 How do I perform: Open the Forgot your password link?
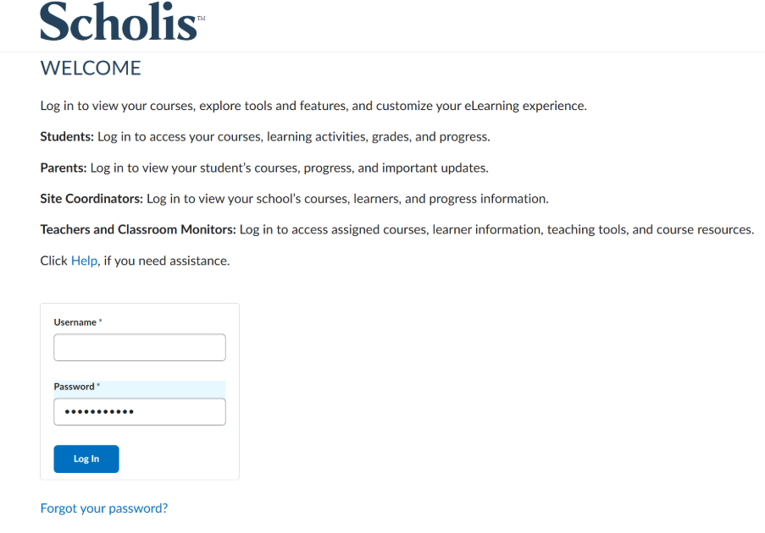point(104,508)
